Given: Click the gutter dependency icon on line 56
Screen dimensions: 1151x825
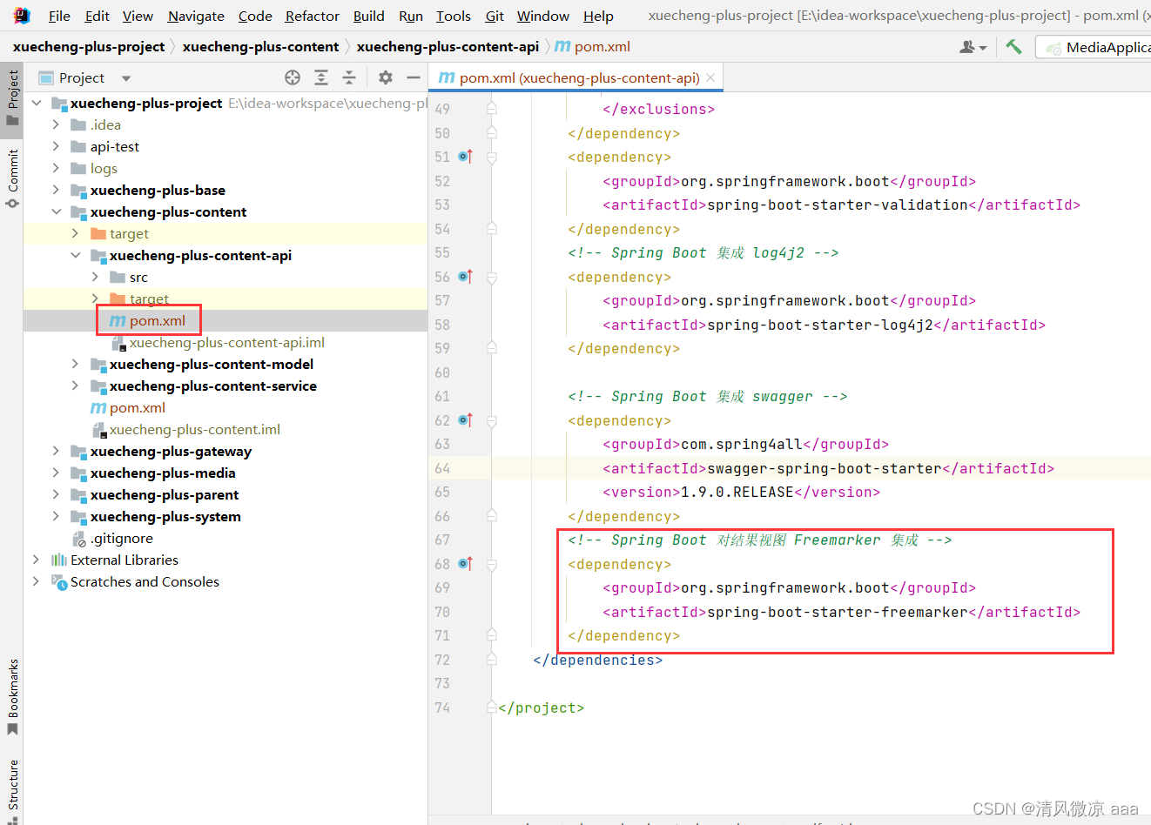Looking at the screenshot, I should (465, 277).
